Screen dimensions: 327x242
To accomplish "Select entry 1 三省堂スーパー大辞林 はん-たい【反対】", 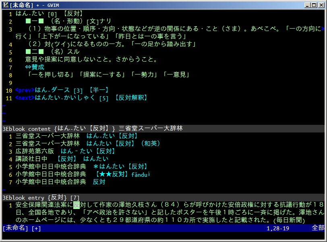I will click(x=77, y=136).
